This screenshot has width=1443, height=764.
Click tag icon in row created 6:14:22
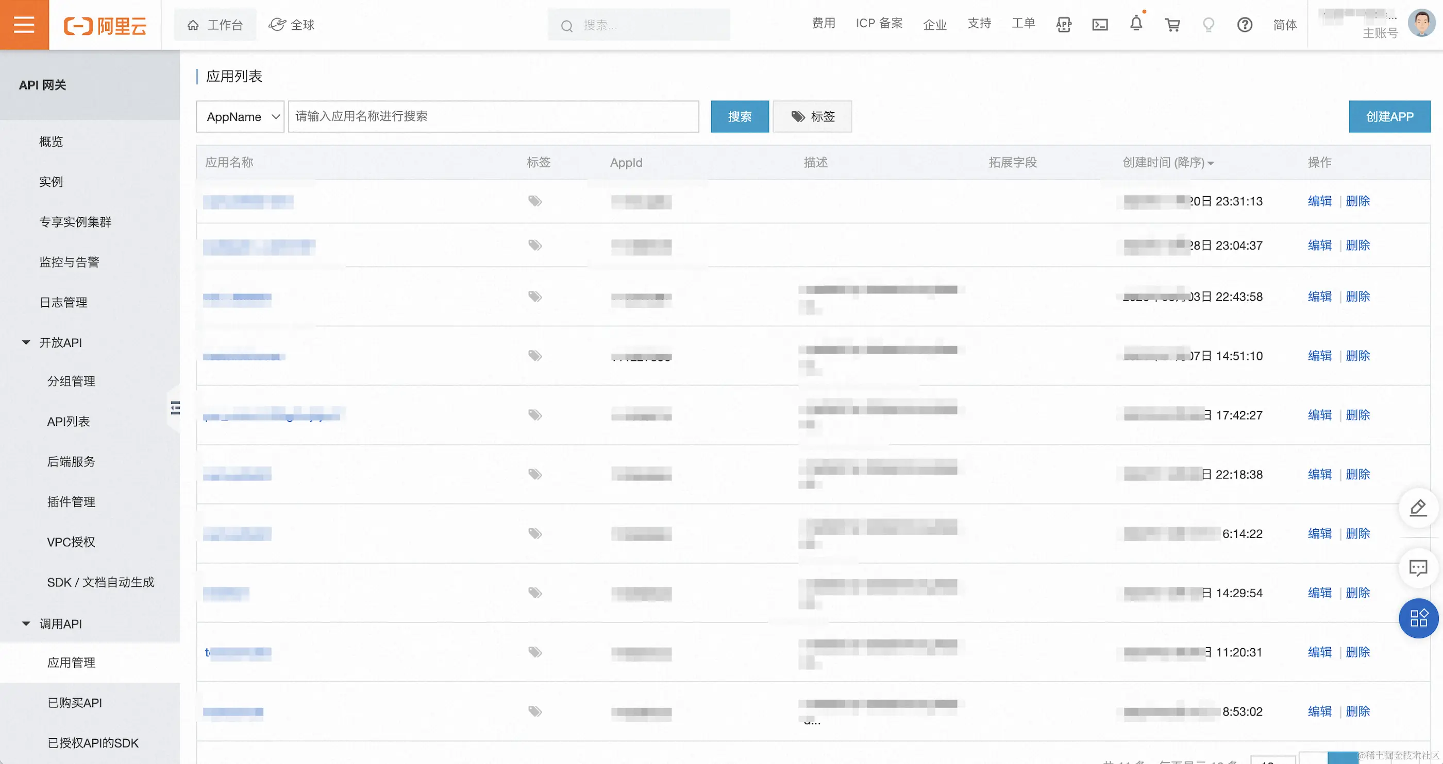pyautogui.click(x=535, y=533)
